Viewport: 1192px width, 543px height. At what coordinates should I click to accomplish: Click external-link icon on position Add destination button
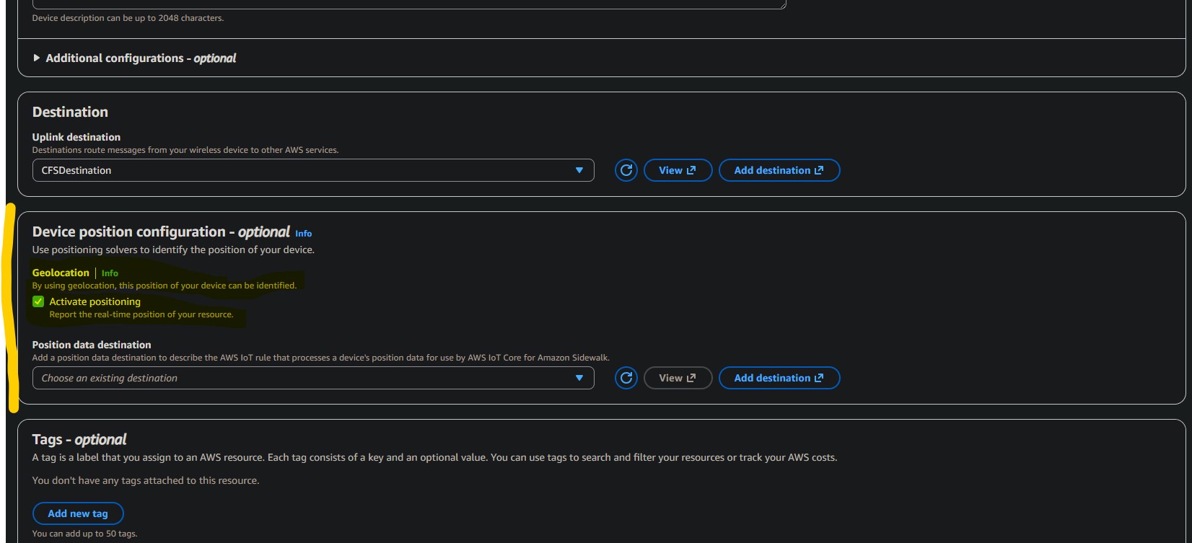point(819,378)
